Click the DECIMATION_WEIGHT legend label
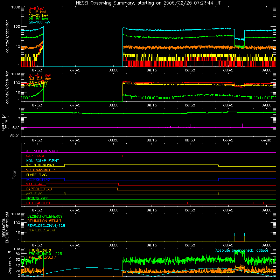 (44, 221)
